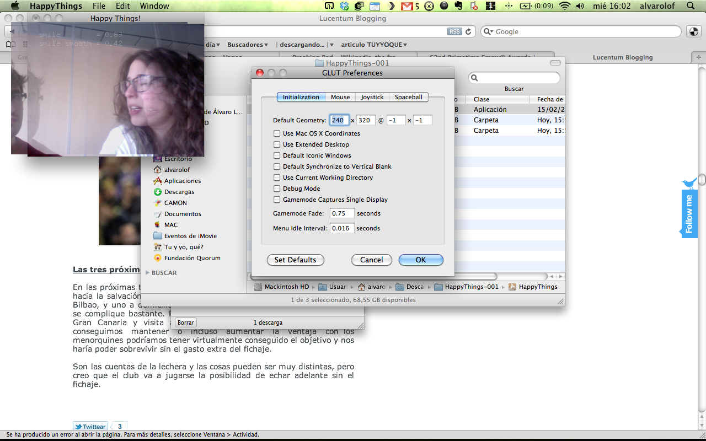Toggle the Debug Mode checkbox
This screenshot has height=441, width=706.
pyautogui.click(x=277, y=189)
